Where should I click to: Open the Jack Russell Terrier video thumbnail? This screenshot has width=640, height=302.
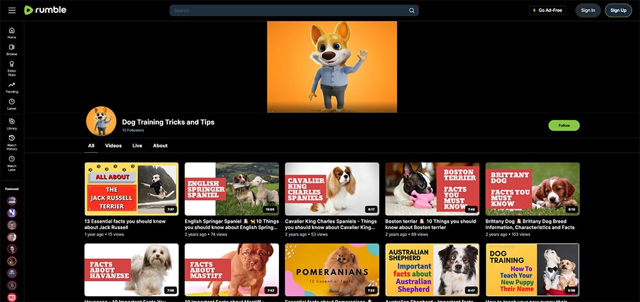[131, 189]
